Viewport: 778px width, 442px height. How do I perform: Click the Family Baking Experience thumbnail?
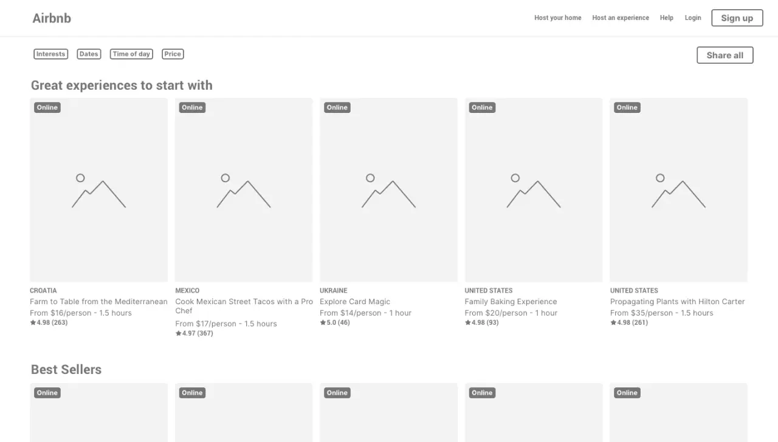click(x=534, y=190)
